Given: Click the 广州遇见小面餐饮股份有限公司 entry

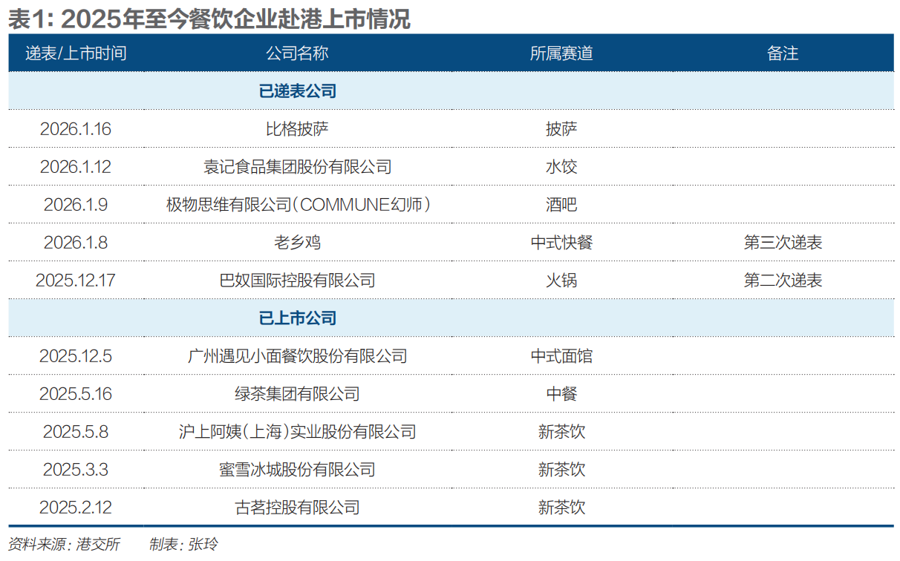Looking at the screenshot, I should point(297,356).
